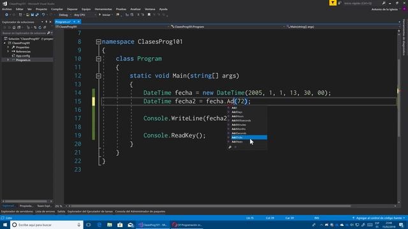Open the Ventana menu
The height and width of the screenshot is (229, 408).
pos(150,9)
